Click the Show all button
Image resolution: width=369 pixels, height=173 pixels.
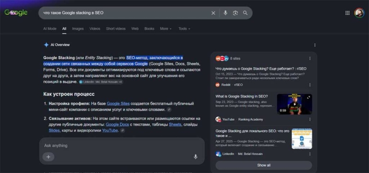pyautogui.click(x=264, y=165)
